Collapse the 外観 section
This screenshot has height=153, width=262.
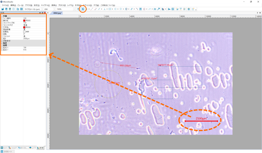point(2,16)
